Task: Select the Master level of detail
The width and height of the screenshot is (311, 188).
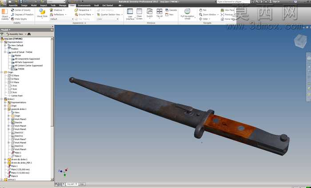Action: [x=18, y=55]
